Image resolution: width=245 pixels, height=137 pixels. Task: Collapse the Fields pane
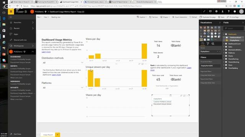coord(243,23)
